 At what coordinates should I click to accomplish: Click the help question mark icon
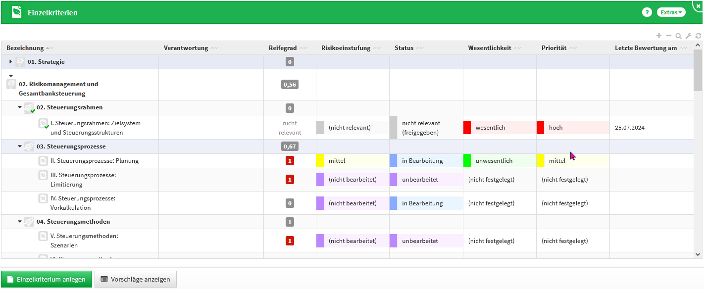(x=647, y=12)
